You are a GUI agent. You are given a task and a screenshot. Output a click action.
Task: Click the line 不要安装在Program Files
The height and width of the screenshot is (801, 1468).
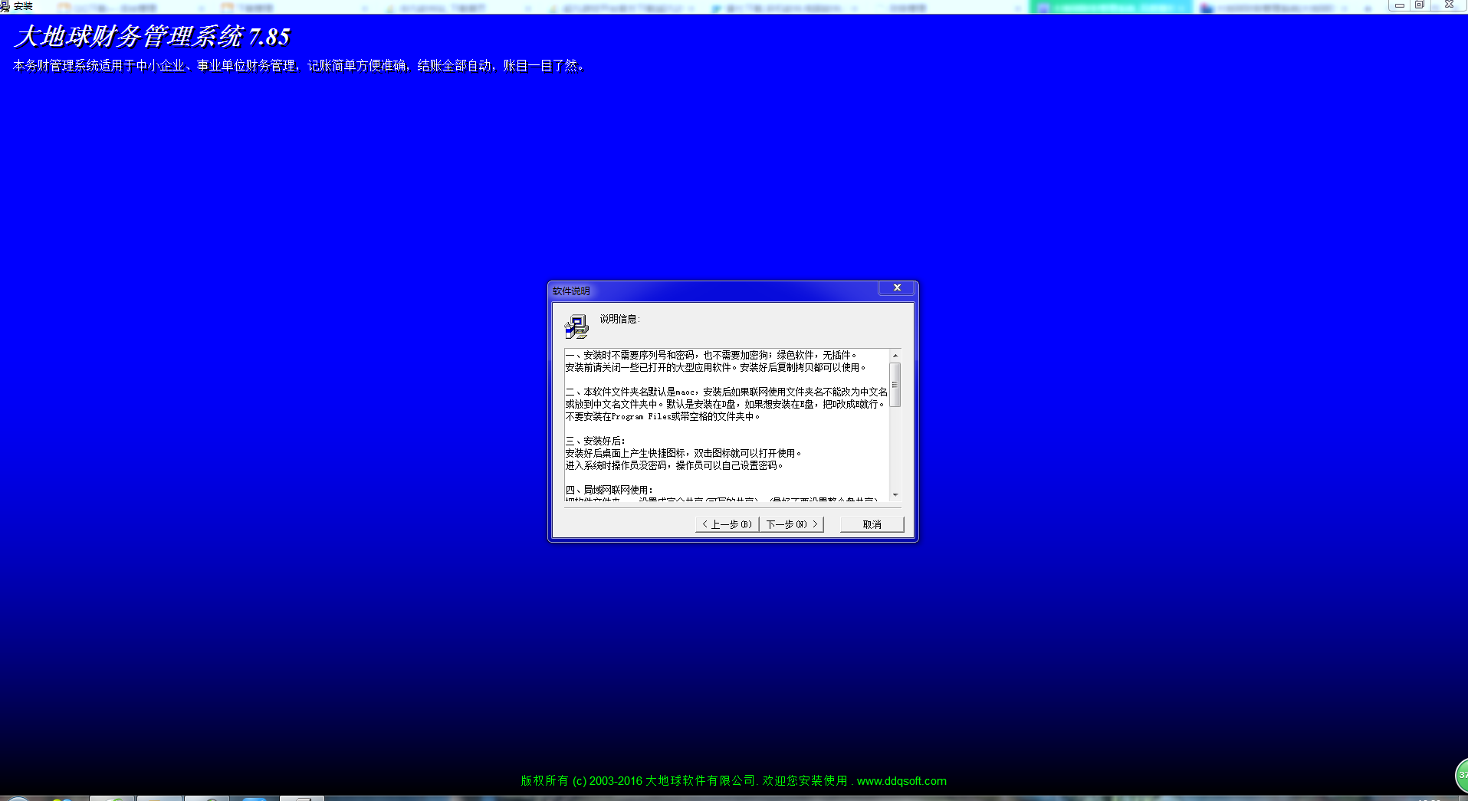(x=662, y=416)
